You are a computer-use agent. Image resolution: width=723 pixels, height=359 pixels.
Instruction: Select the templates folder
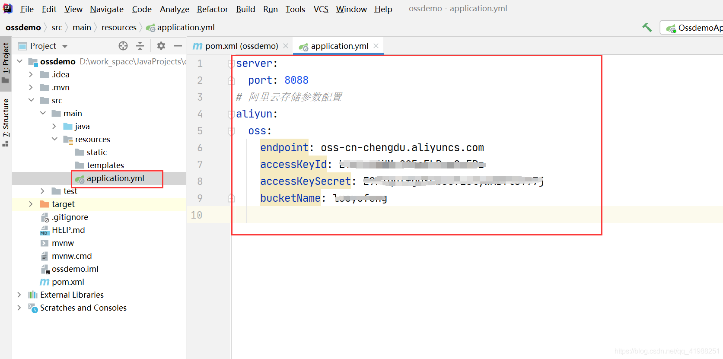(105, 165)
